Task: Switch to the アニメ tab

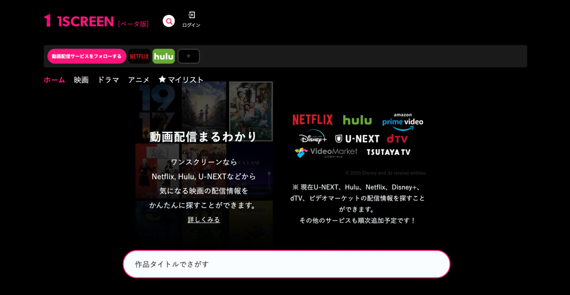Action: tap(139, 80)
